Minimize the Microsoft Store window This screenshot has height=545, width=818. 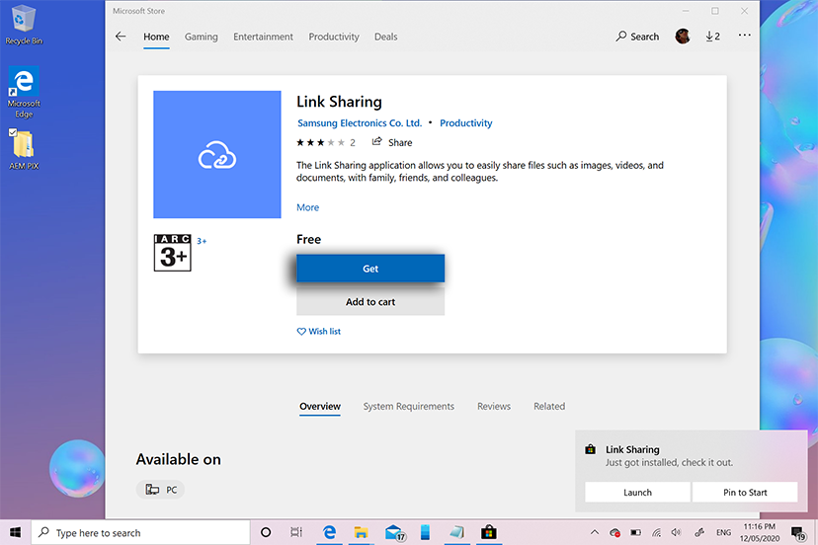[x=686, y=11]
